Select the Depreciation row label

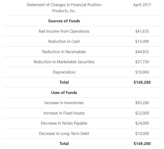click(64, 72)
